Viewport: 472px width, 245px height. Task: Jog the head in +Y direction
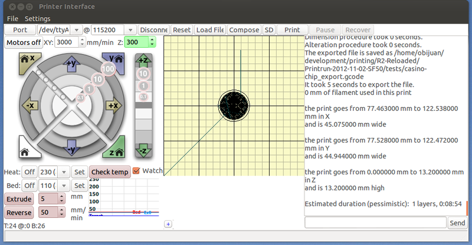72,63
